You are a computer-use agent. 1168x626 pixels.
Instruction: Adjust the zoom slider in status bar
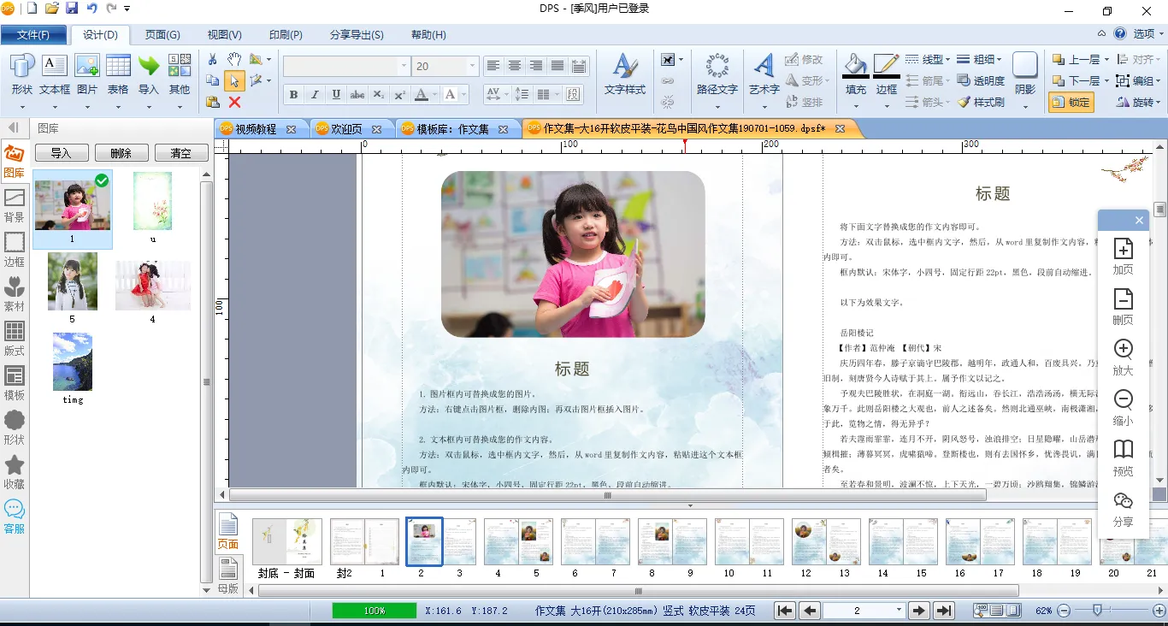point(1096,611)
